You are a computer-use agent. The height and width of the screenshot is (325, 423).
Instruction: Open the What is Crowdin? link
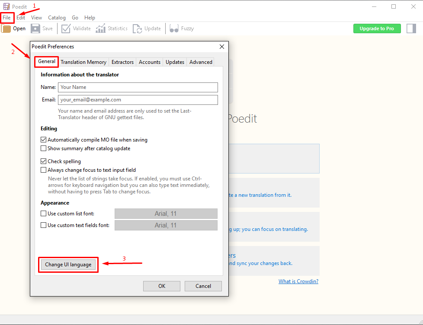pyautogui.click(x=298, y=281)
